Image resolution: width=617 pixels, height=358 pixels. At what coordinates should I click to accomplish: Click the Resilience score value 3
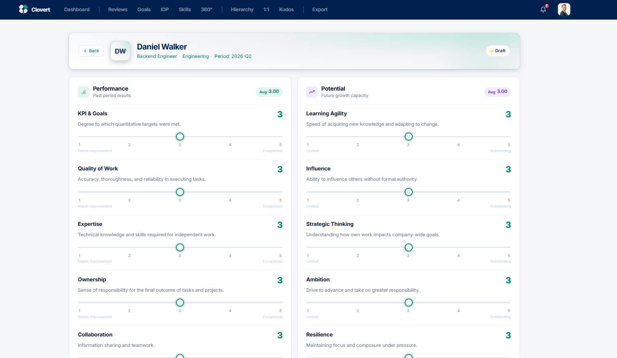click(x=508, y=336)
